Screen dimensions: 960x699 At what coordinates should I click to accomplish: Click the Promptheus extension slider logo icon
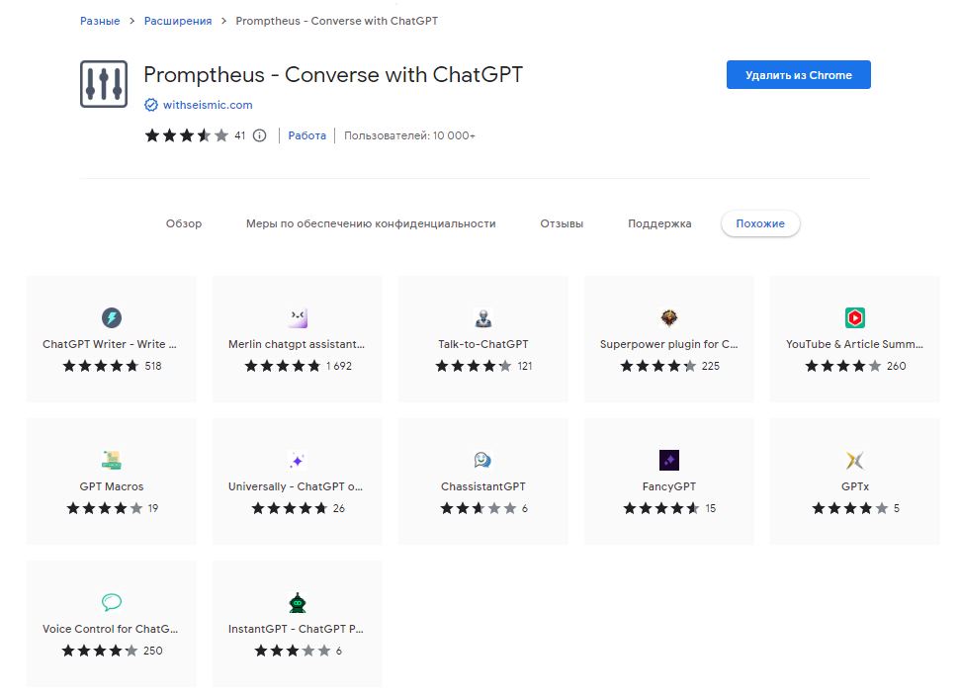(x=104, y=84)
